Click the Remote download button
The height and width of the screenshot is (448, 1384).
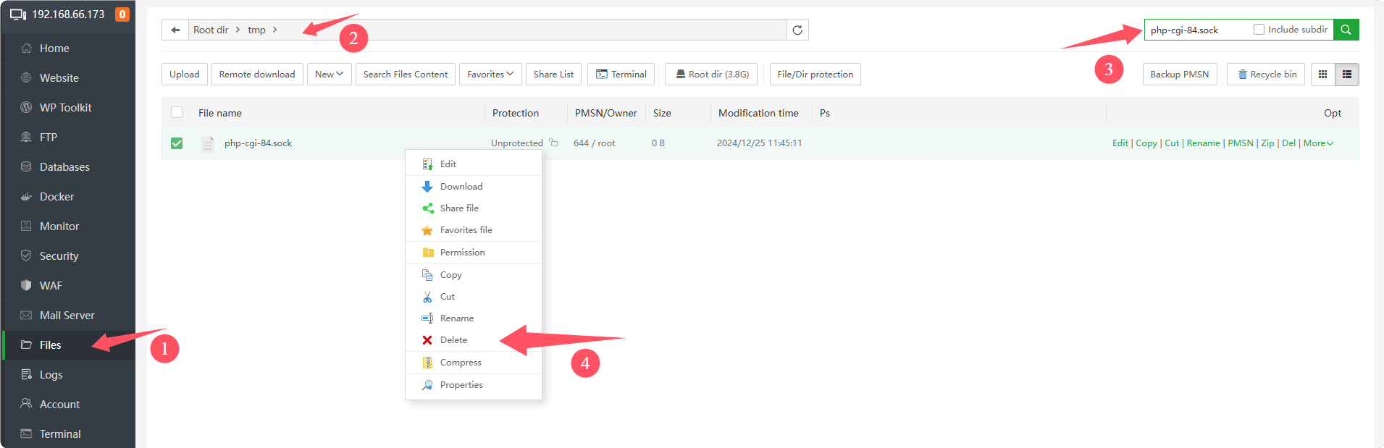click(257, 75)
